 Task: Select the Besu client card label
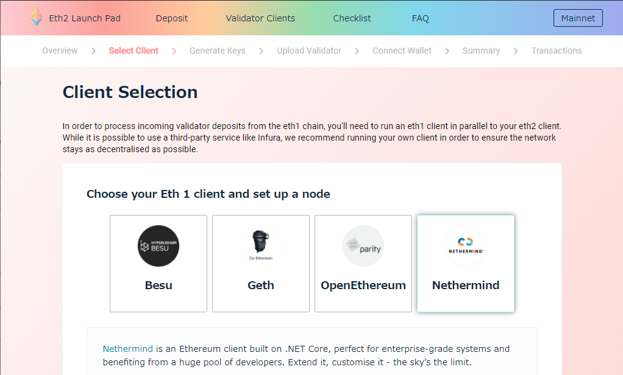click(158, 285)
